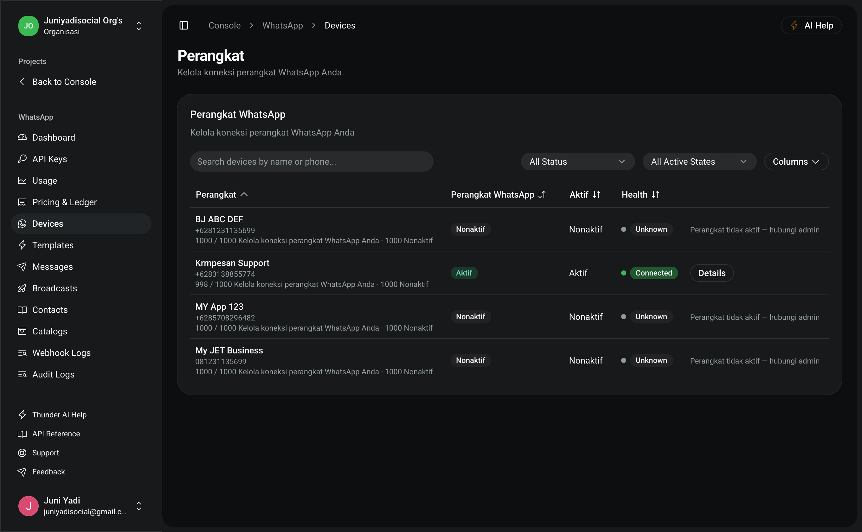The image size is (862, 532).
Task: Sort by Perangkat WhatsApp column
Action: pos(498,194)
